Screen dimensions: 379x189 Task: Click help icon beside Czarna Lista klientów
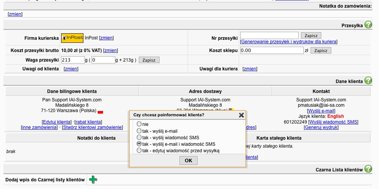(368, 169)
